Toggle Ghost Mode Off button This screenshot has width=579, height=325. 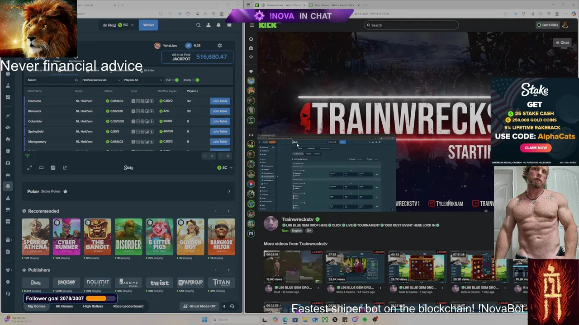(x=199, y=306)
